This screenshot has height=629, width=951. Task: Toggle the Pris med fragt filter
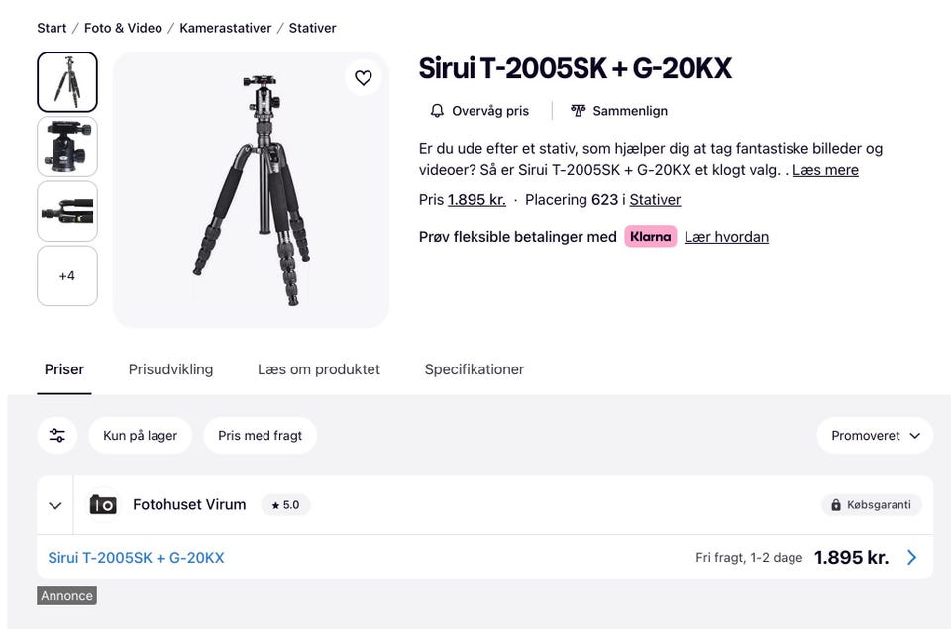point(260,436)
